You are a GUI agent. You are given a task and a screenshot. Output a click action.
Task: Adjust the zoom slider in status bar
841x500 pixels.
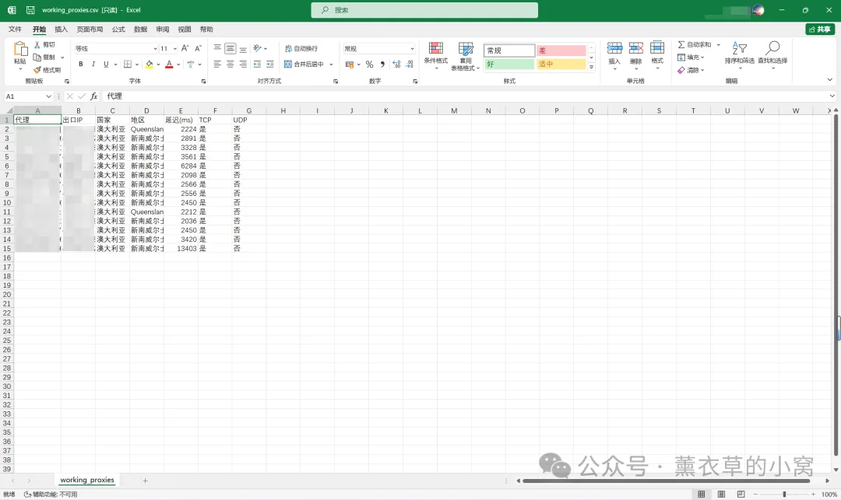click(784, 494)
